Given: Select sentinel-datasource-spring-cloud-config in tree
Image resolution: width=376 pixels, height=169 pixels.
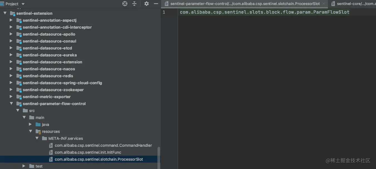Looking at the screenshot, I should click(x=63, y=83).
